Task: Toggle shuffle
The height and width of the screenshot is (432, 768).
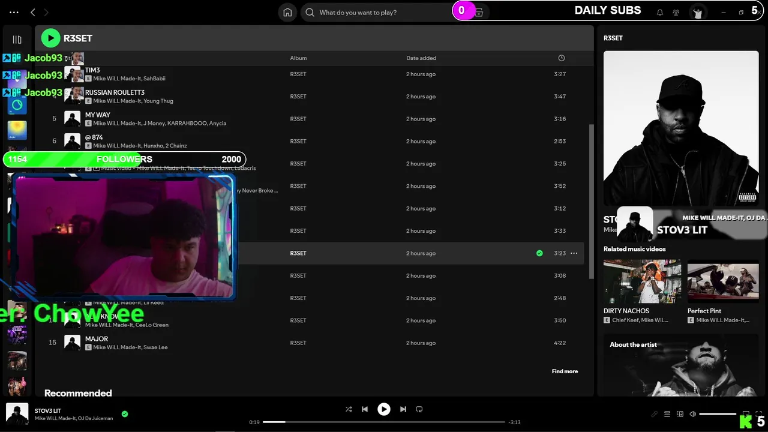Action: [x=349, y=409]
